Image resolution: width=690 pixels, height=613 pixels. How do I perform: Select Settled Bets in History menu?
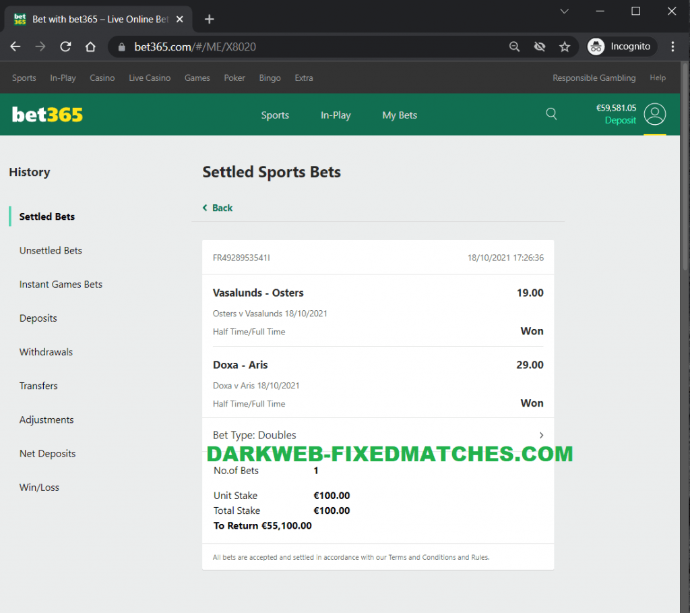[47, 216]
